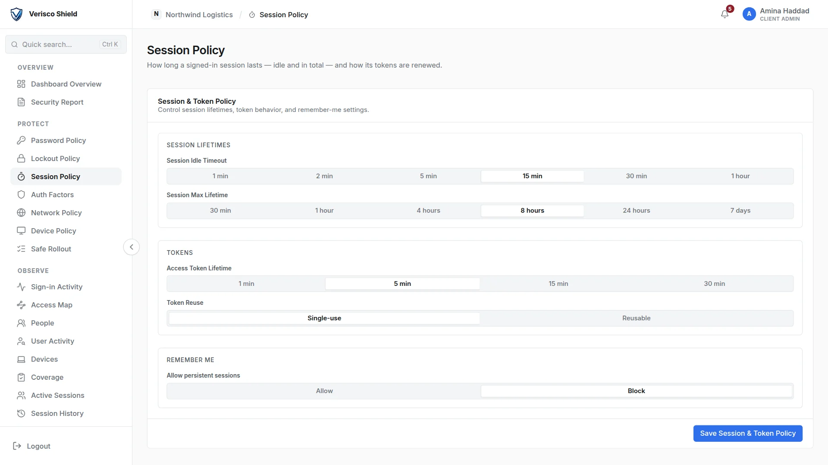The height and width of the screenshot is (465, 828).
Task: Select 1 min Access Token Lifetime
Action: tap(246, 284)
